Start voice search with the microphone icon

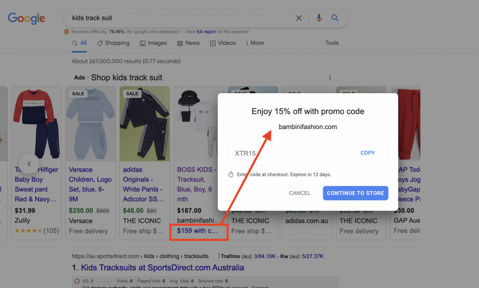[x=319, y=19]
